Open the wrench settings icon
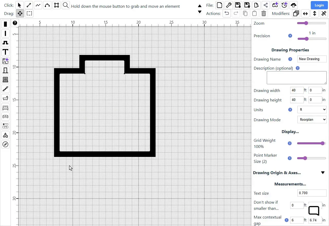 [229, 5]
